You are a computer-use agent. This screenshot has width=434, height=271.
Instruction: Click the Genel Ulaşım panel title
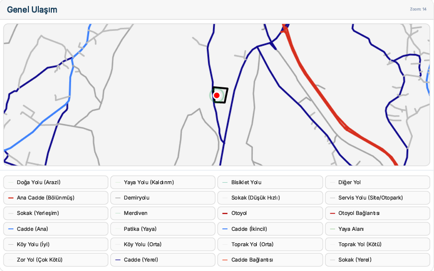[x=32, y=9]
